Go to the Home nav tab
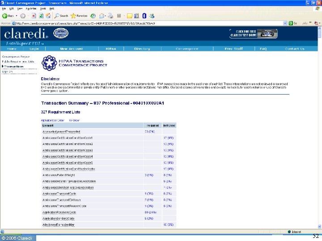322x241 pixels. click(12, 49)
